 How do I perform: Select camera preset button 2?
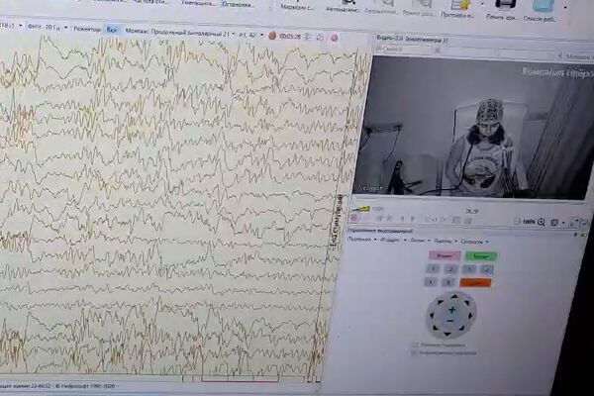click(x=450, y=269)
